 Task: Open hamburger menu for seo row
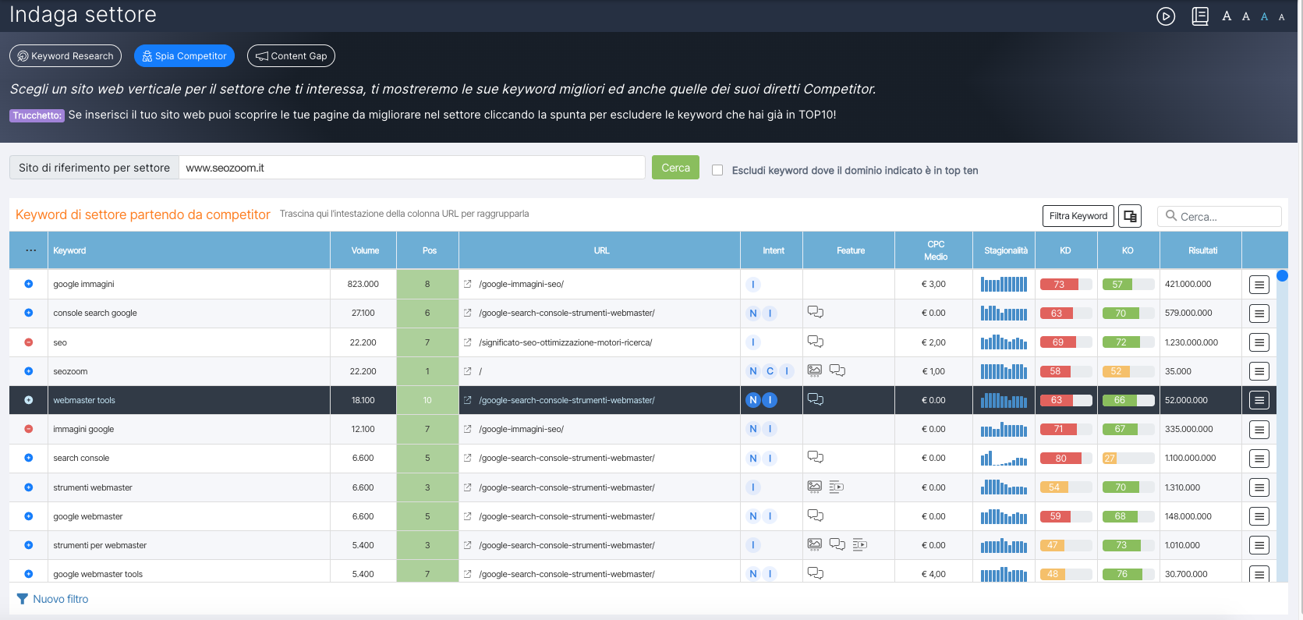coord(1259,342)
